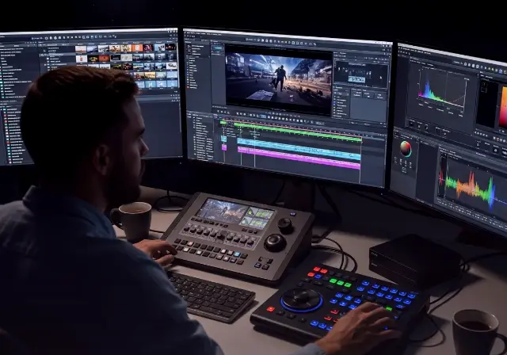Click the toolbar icons atop the center monitor
Image resolution: width=507 pixels, height=355 pixels.
click(280, 41)
